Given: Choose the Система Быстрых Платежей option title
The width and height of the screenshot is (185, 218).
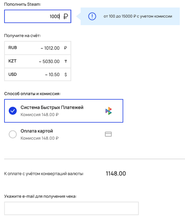Looking at the screenshot, I should click(52, 108).
